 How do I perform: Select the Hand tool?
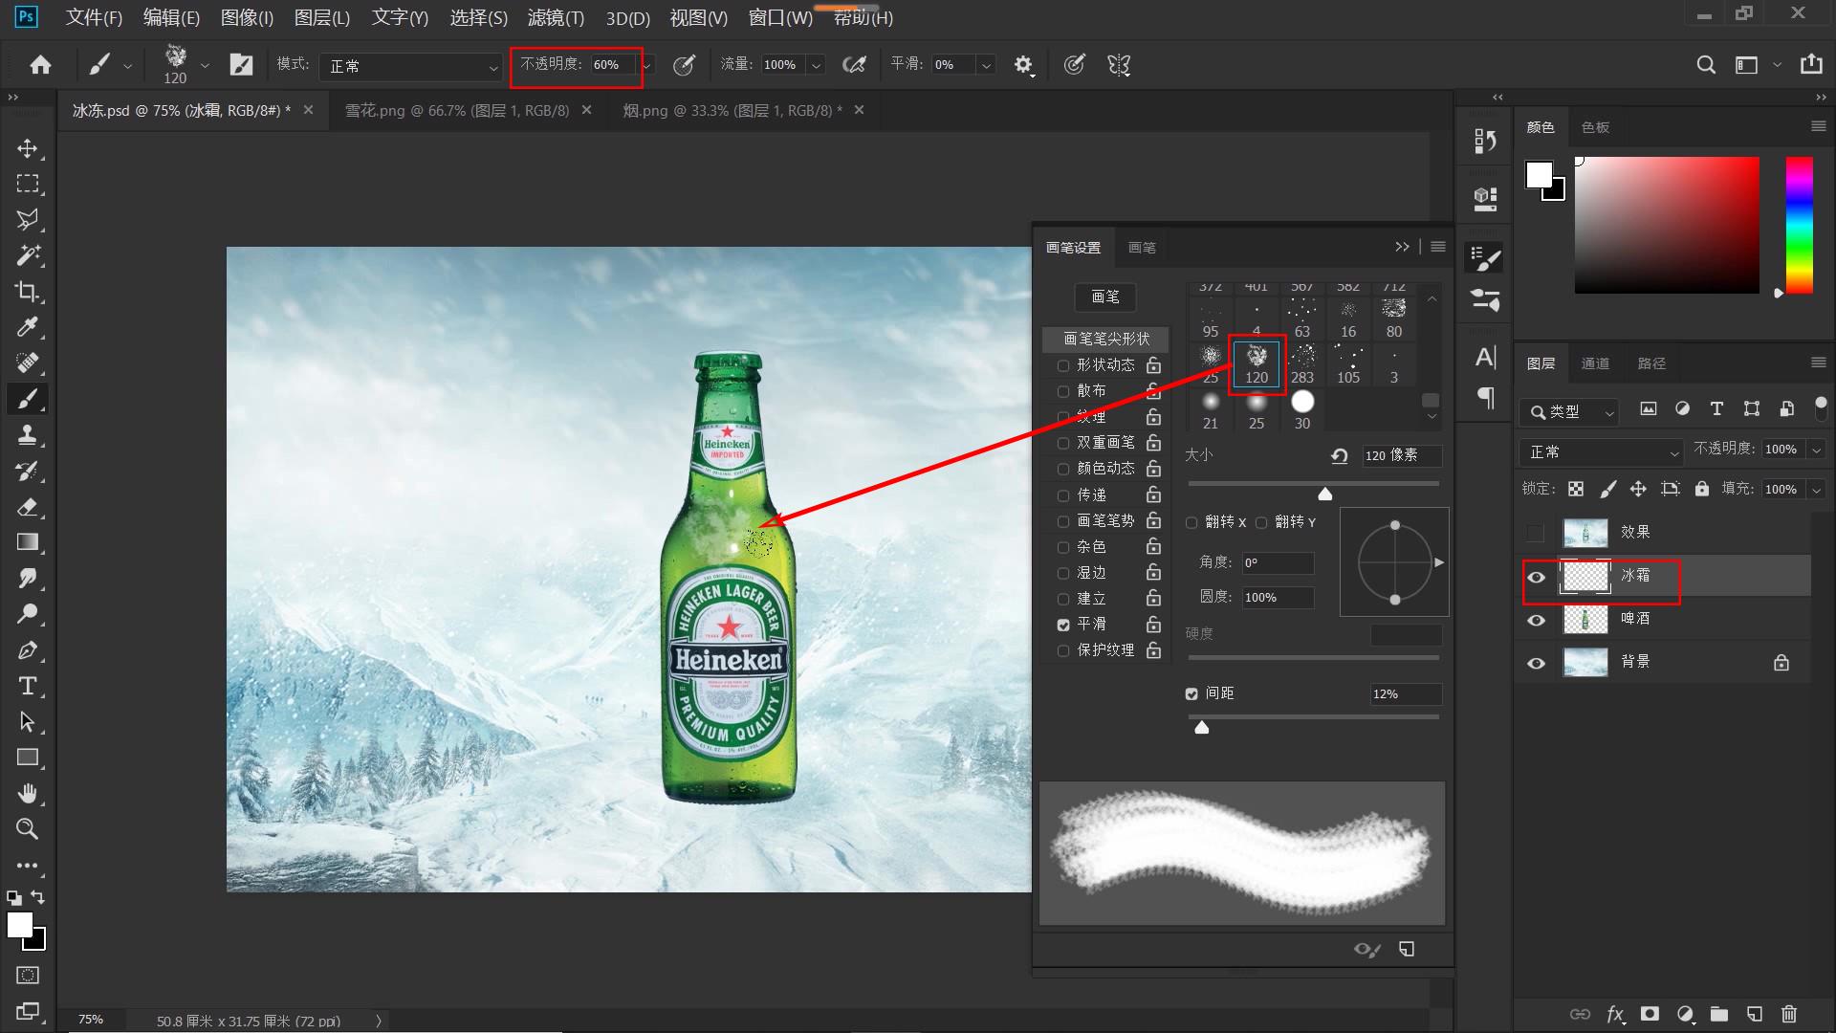(x=28, y=794)
